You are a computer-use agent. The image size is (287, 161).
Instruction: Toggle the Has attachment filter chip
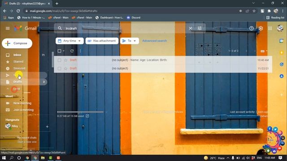pos(102,41)
